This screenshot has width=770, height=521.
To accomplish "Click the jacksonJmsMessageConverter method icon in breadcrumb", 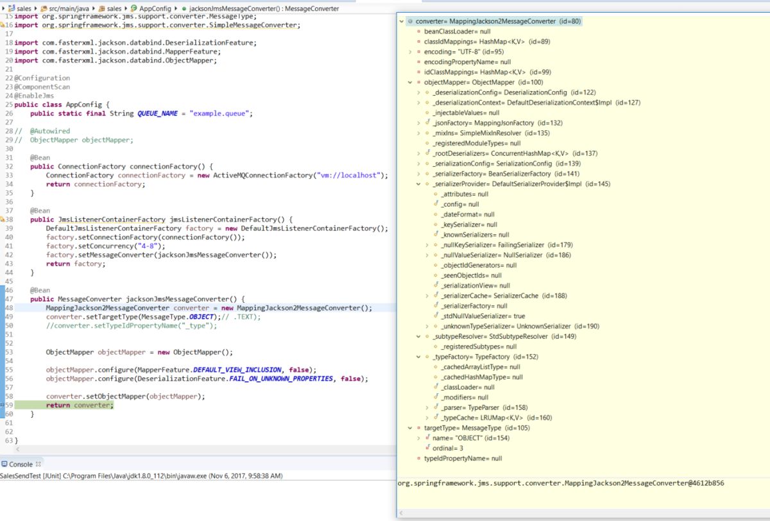I will pyautogui.click(x=184, y=8).
